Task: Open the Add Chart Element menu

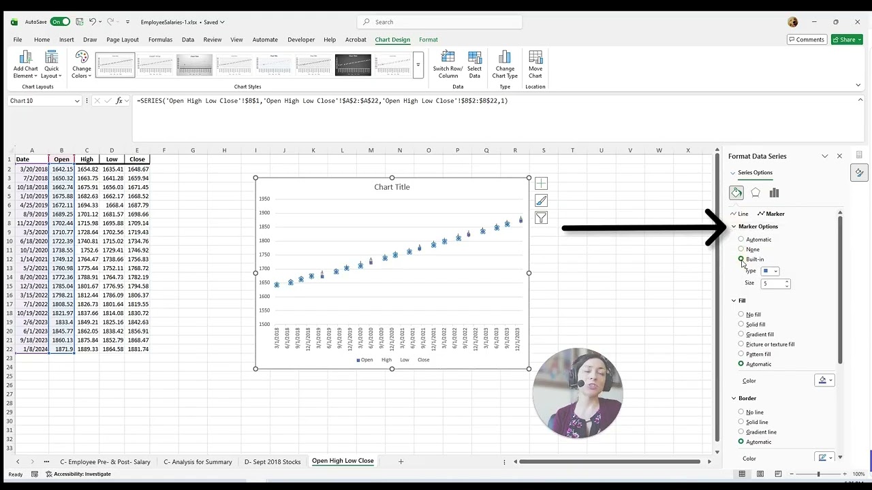Action: tap(26, 65)
